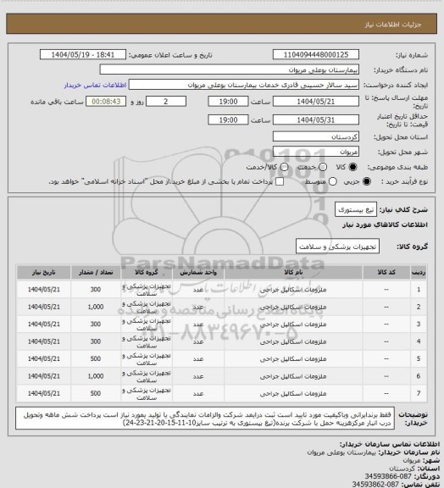This screenshot has height=488, width=444.
Task: Select the کالا/خدمت radio button
Action: pyautogui.click(x=284, y=167)
